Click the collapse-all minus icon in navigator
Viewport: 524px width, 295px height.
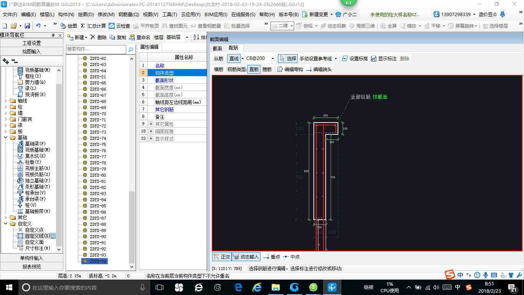click(x=14, y=61)
